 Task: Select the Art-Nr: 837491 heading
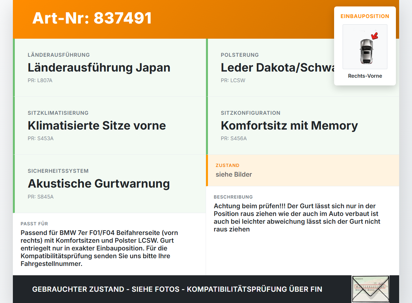(x=92, y=18)
